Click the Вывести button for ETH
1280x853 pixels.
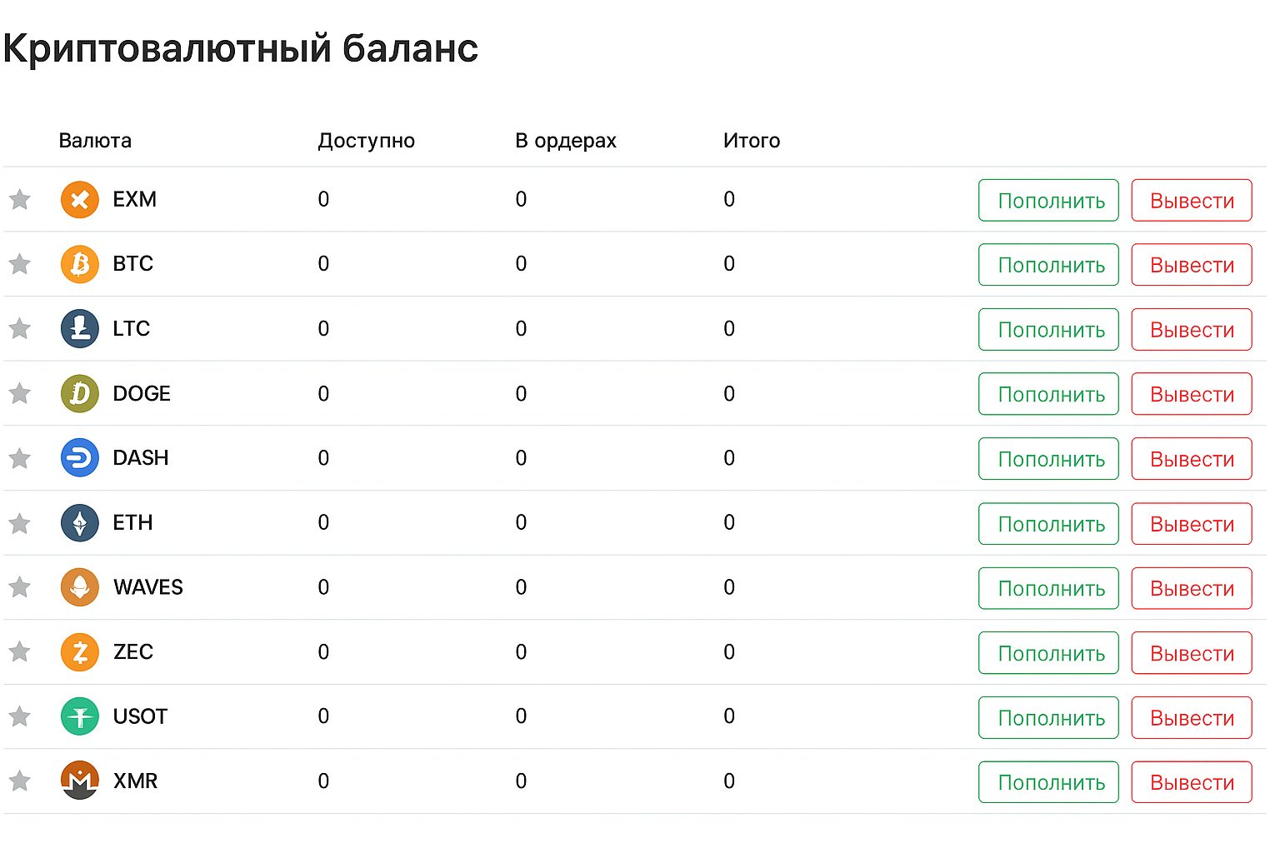[x=1191, y=523]
